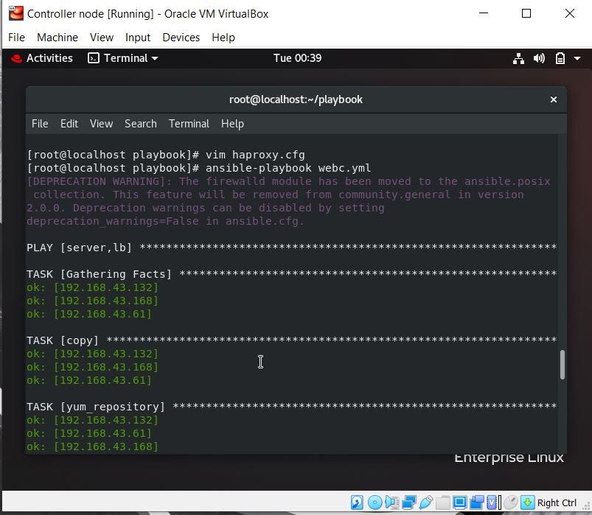Click the recording status icon
Viewport: 592px width, 515px height.
click(x=477, y=502)
